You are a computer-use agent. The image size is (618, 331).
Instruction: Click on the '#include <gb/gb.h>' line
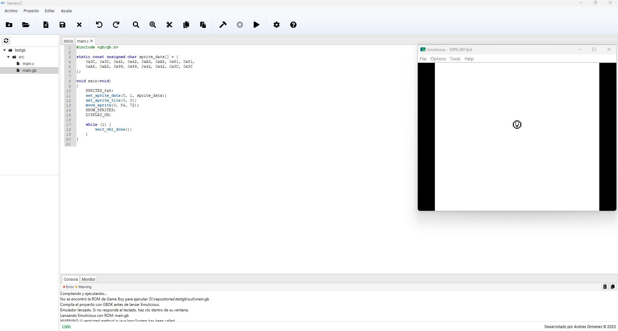[97, 47]
